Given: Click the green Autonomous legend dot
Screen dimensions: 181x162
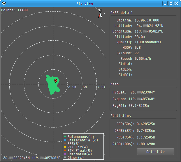Looking at the screenshot, I should click(65, 136).
